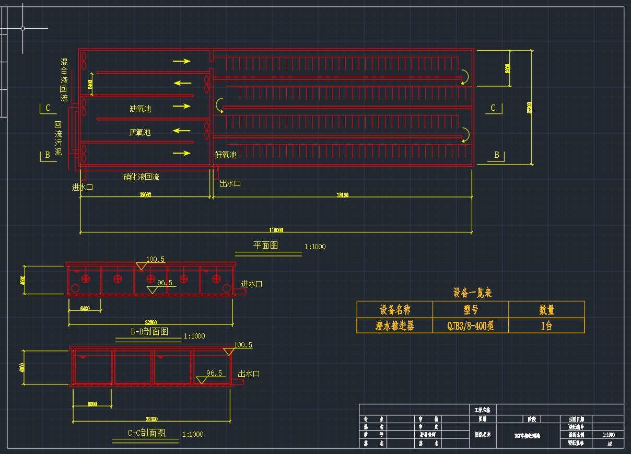Select the 100.5 elevation in B-B section

(155, 259)
